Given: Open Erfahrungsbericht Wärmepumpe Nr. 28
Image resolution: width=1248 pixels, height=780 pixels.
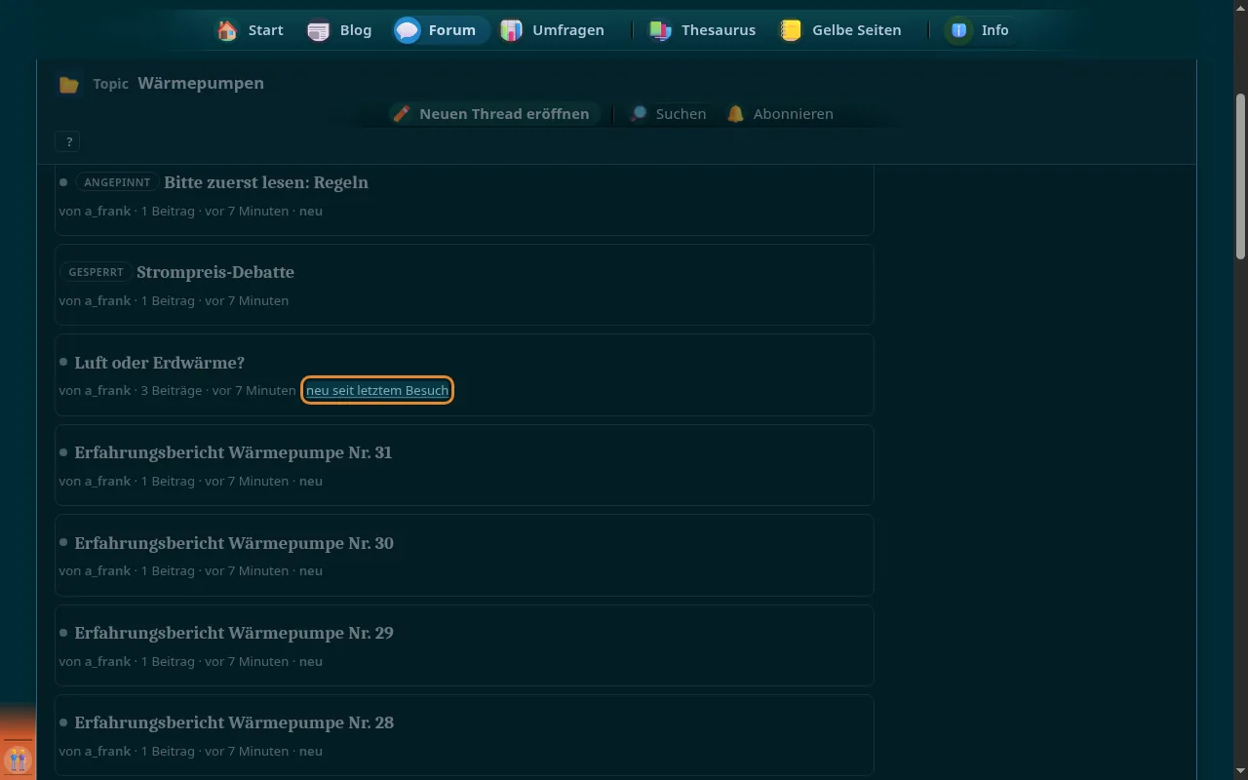Looking at the screenshot, I should point(234,722).
